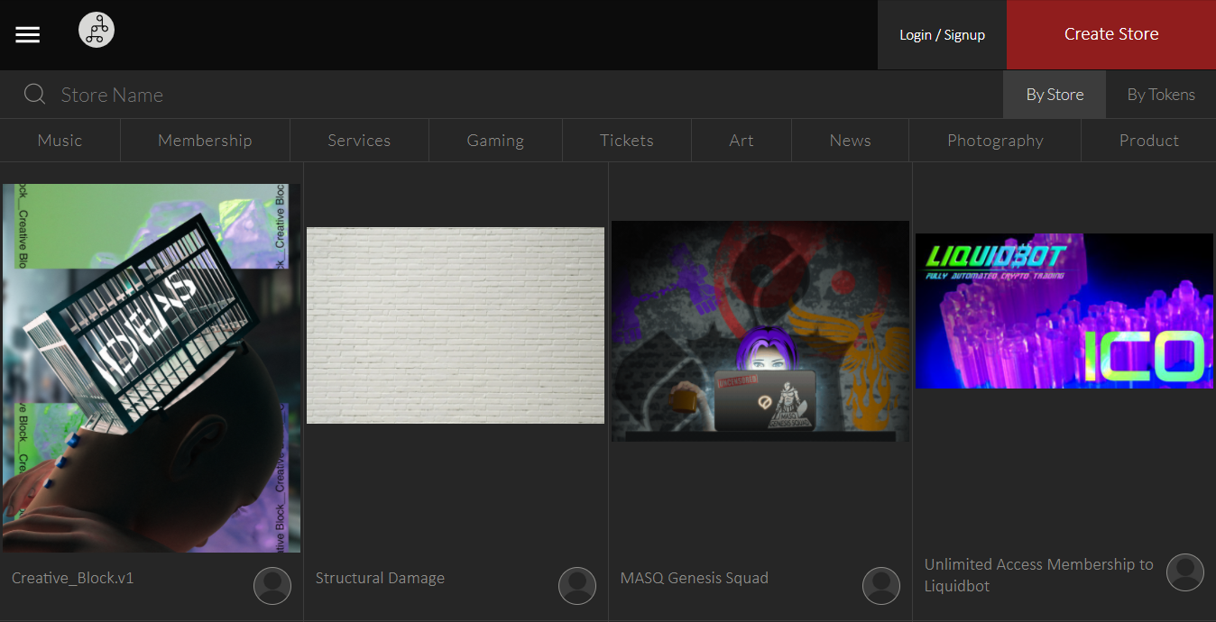Click the site logo icon
This screenshot has width=1216, height=622.
pos(97,30)
